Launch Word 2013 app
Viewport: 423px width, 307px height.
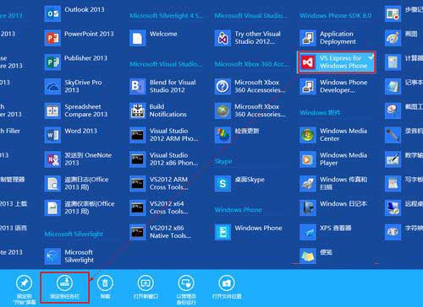(x=71, y=135)
